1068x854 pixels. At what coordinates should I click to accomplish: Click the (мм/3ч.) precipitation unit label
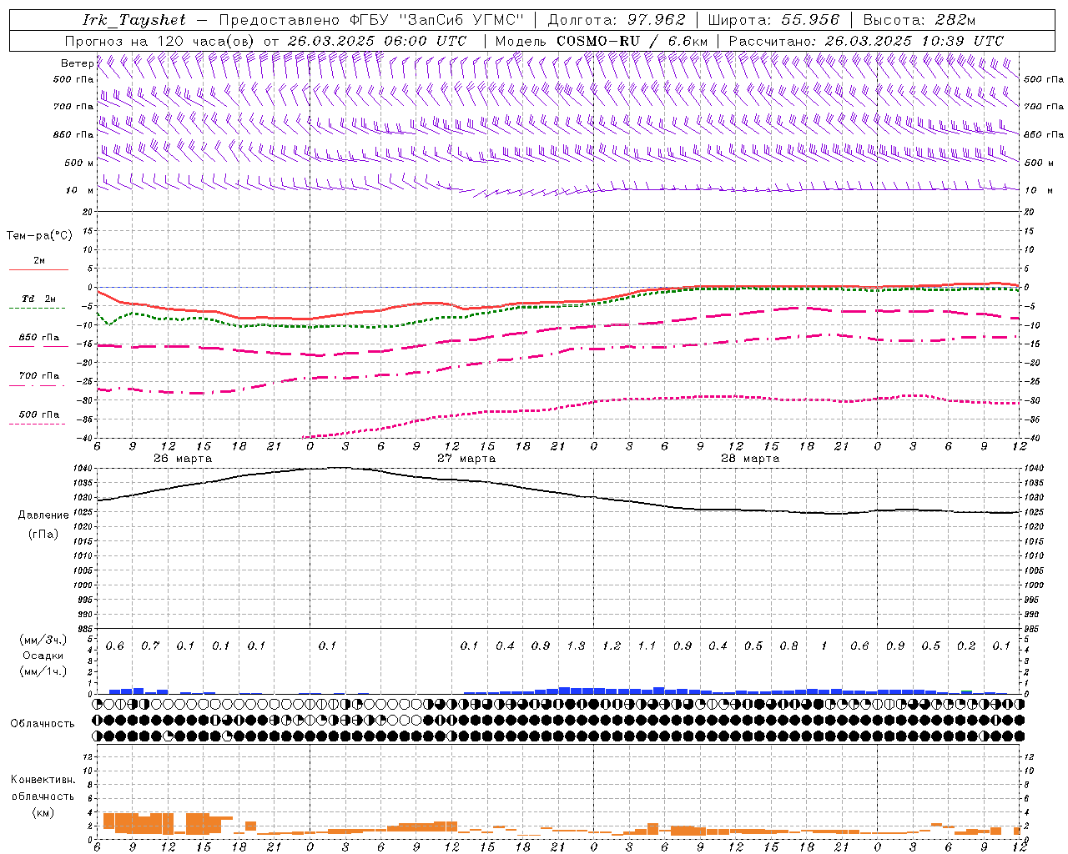(43, 640)
